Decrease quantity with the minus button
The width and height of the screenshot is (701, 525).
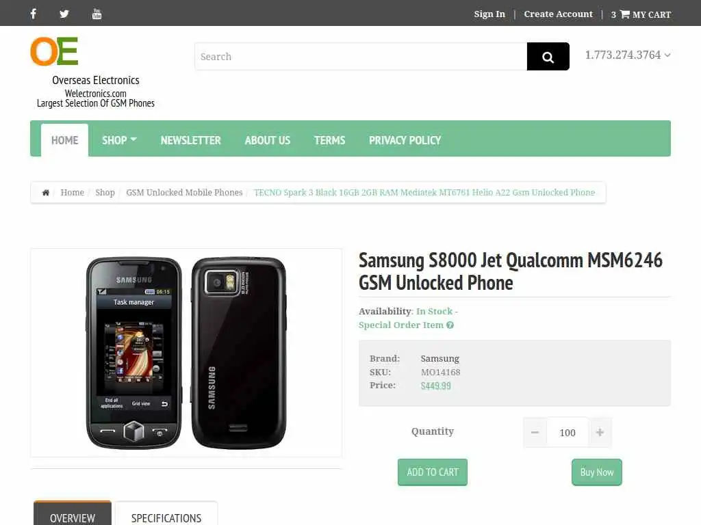tap(535, 432)
